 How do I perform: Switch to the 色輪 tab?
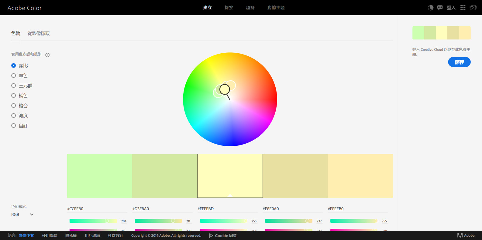16,33
